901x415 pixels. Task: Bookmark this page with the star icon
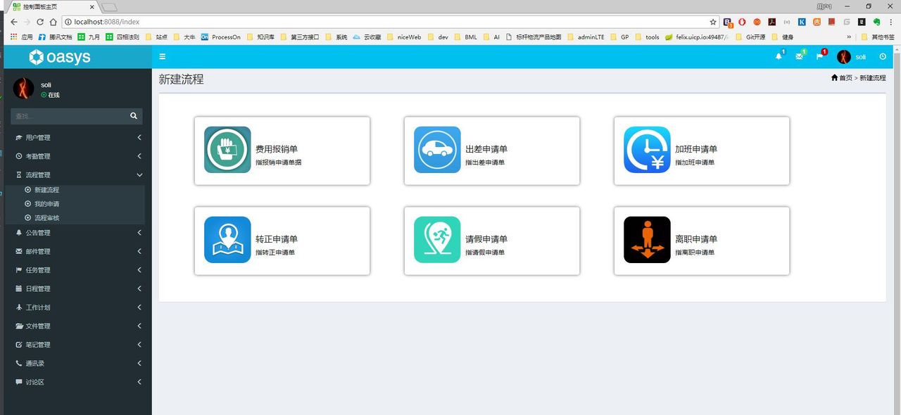click(x=713, y=22)
